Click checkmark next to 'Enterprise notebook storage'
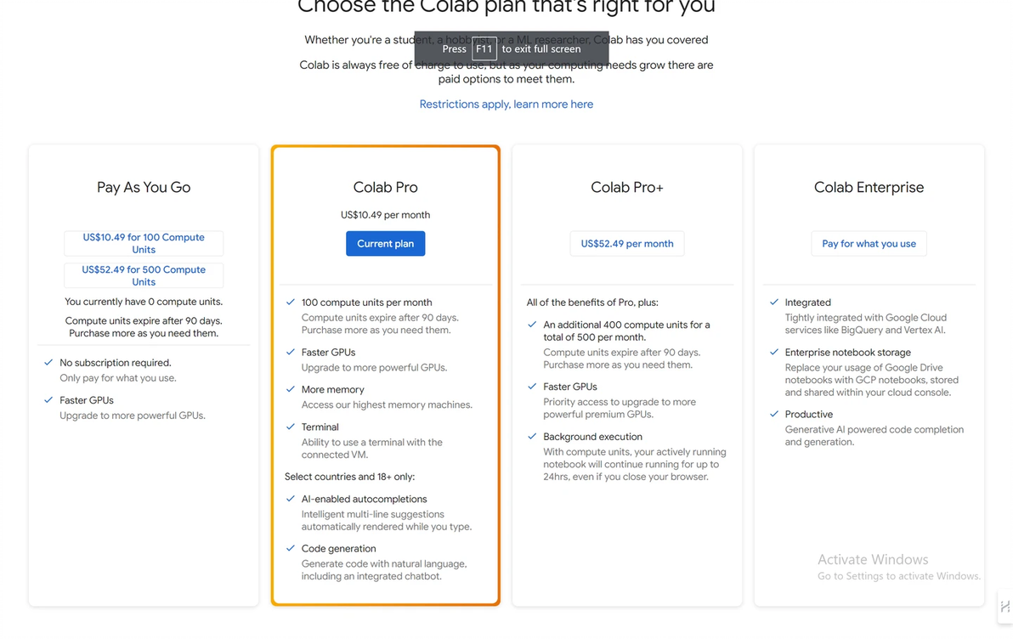 [773, 352]
